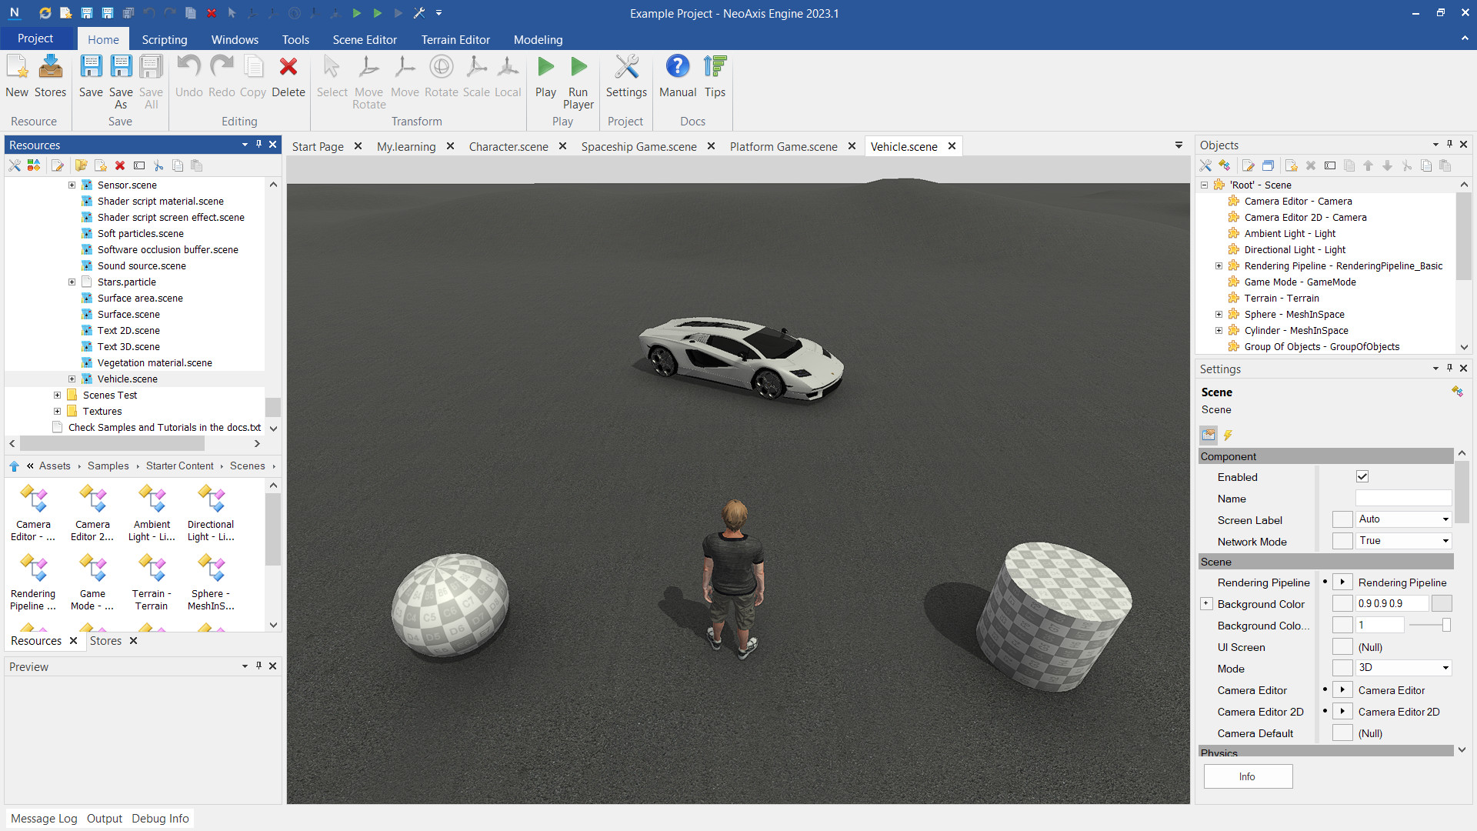Image resolution: width=1477 pixels, height=831 pixels.
Task: Open the Stores ribbon icon
Action: tap(50, 68)
